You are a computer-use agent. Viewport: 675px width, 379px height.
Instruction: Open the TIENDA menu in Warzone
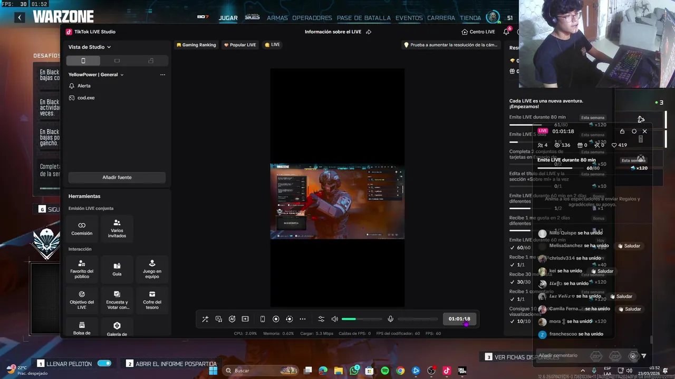coord(470,18)
